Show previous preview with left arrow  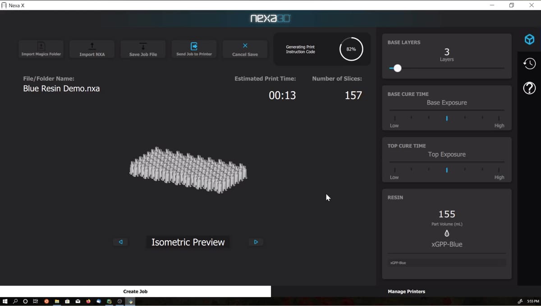click(x=120, y=242)
